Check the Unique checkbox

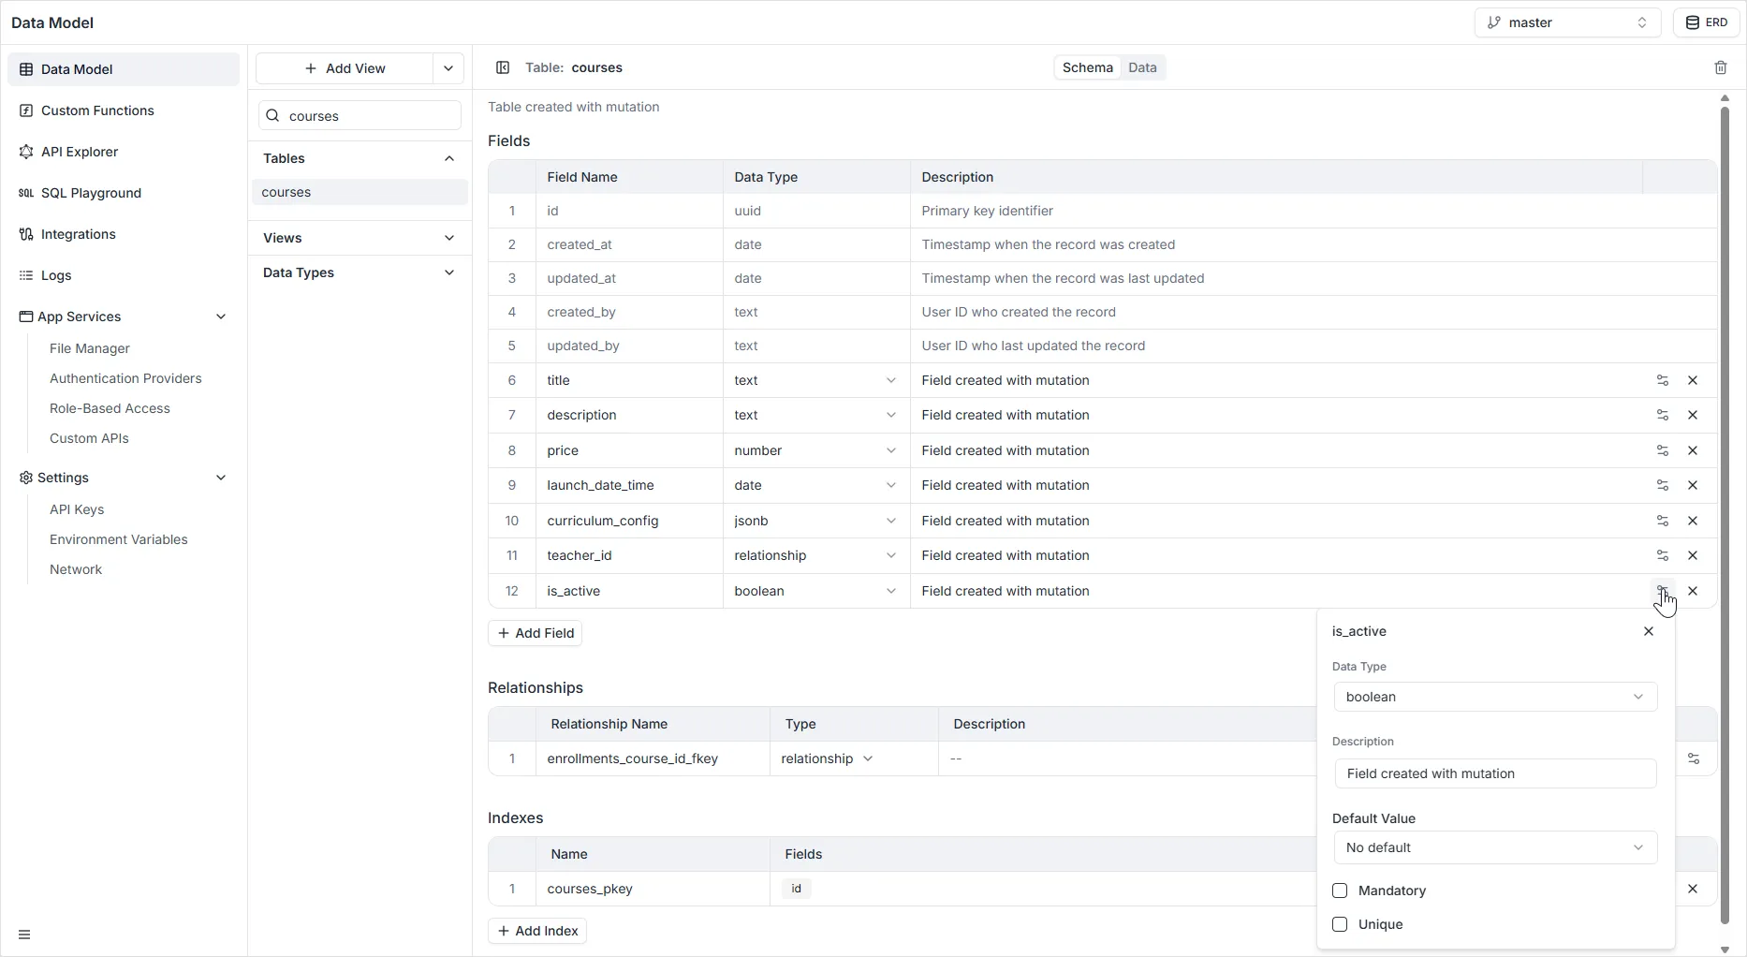pyautogui.click(x=1340, y=924)
